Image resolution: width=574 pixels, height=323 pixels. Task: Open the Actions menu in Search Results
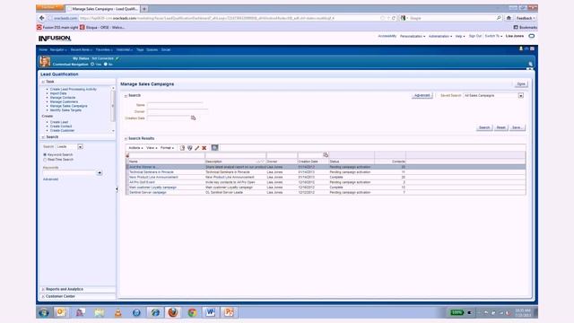point(135,148)
